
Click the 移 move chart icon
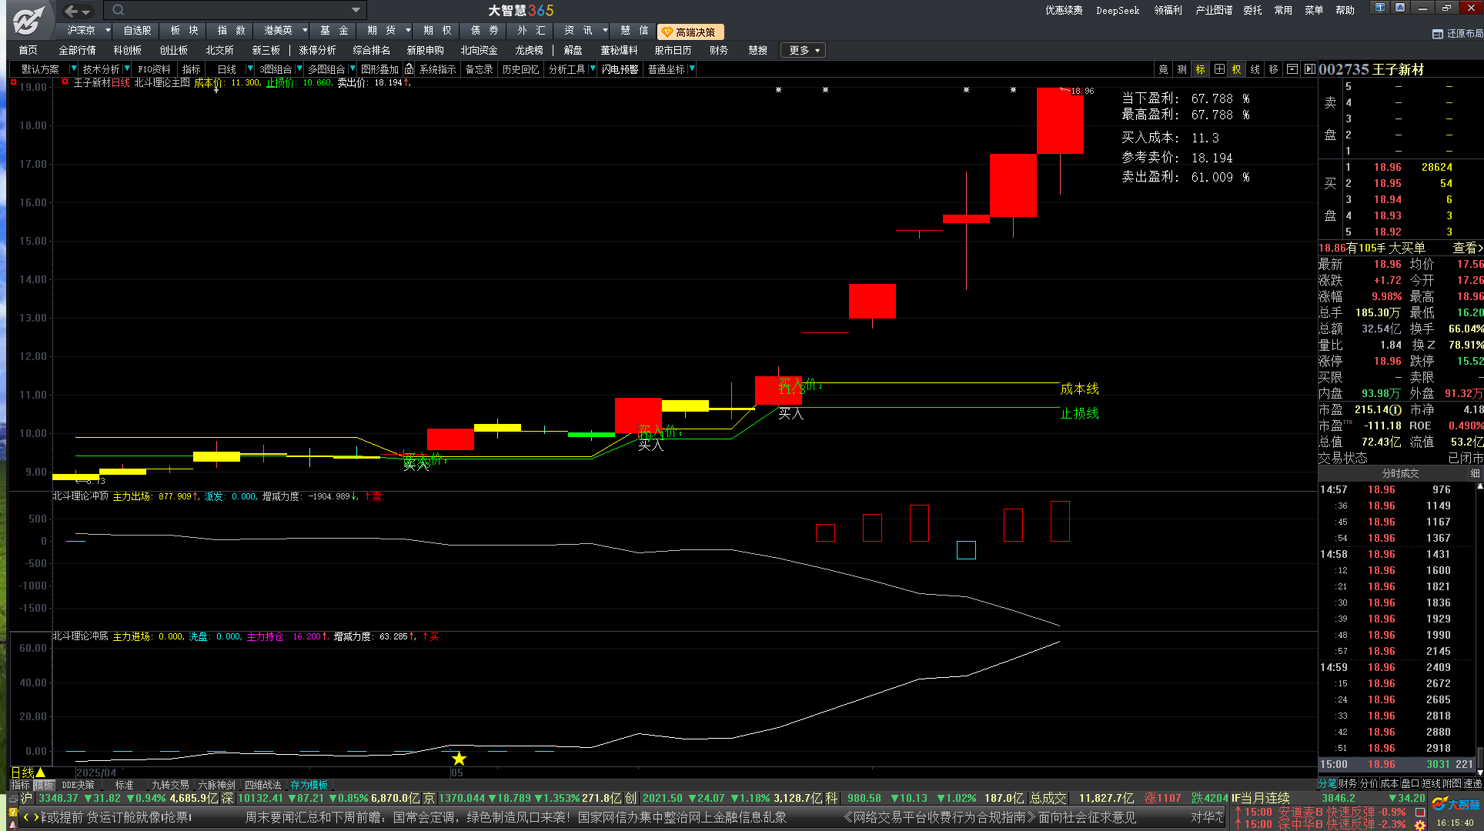tap(1274, 69)
